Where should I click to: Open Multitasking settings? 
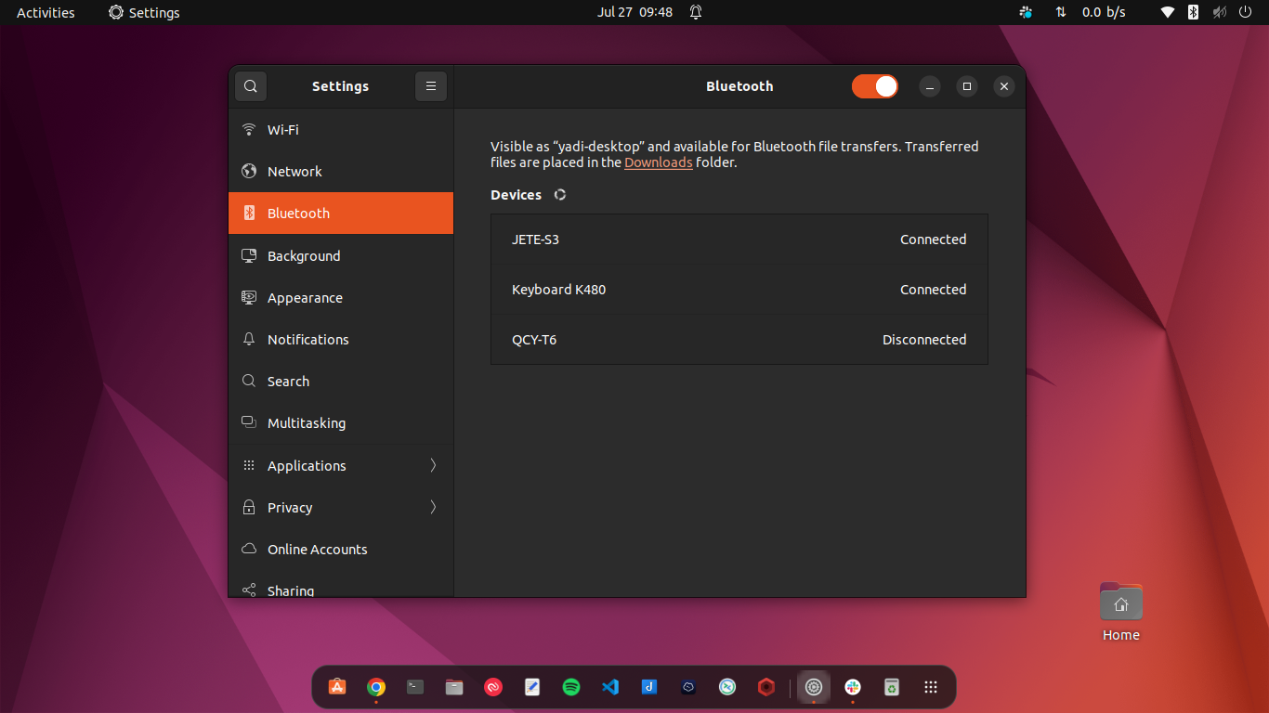tap(341, 423)
